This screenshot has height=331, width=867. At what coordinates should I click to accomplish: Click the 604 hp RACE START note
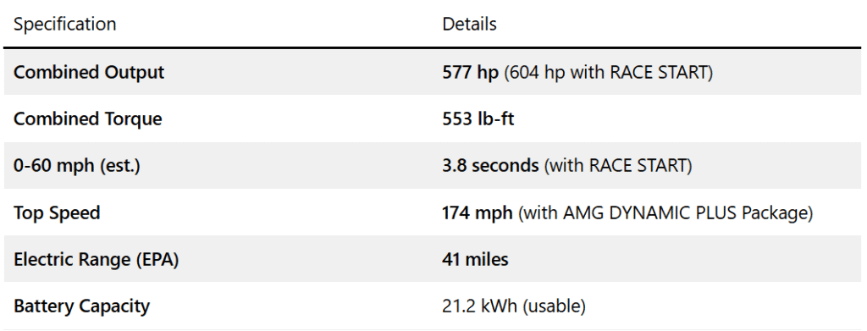tap(609, 73)
